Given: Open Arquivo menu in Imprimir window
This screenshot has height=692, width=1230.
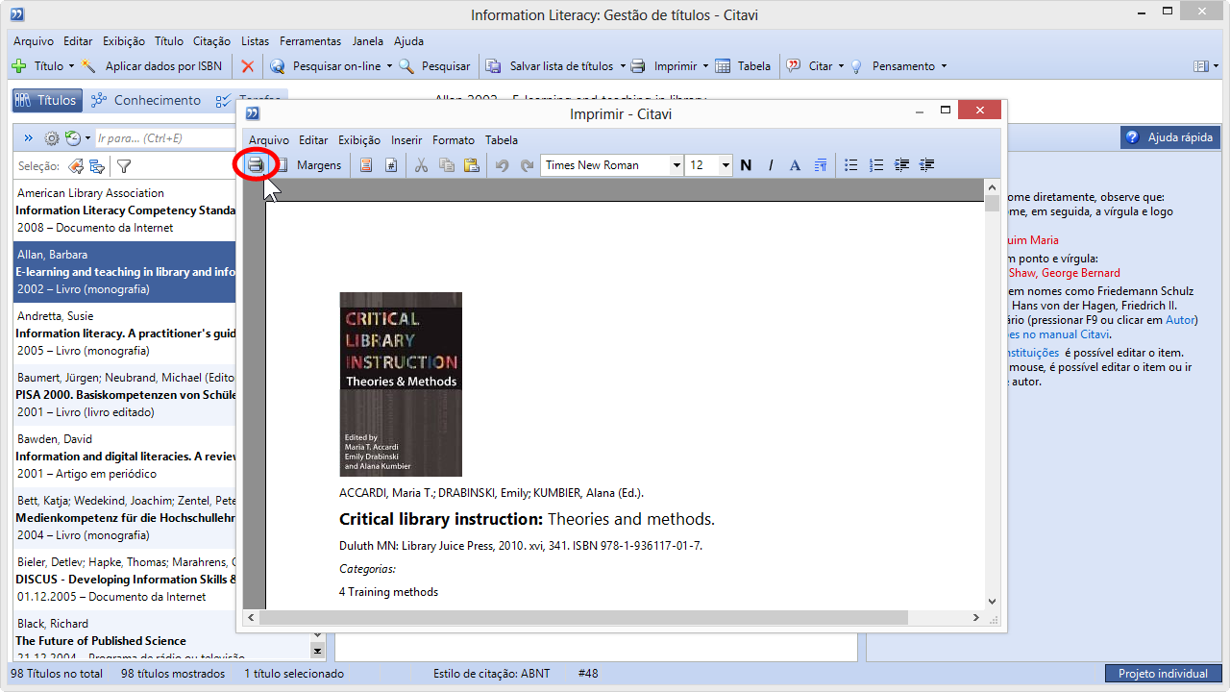Looking at the screenshot, I should point(269,140).
